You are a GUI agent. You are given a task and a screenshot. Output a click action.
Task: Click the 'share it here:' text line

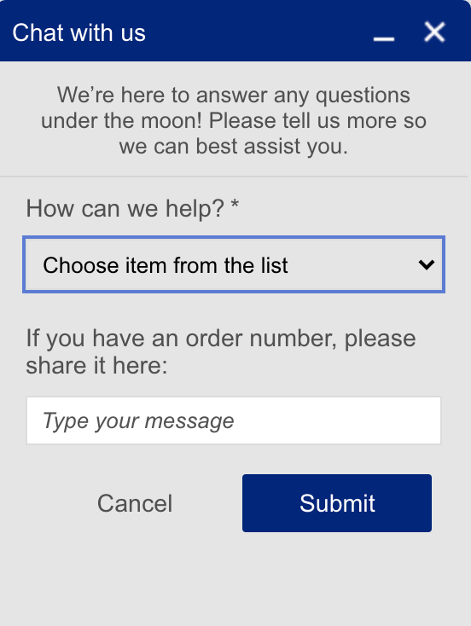pos(96,365)
